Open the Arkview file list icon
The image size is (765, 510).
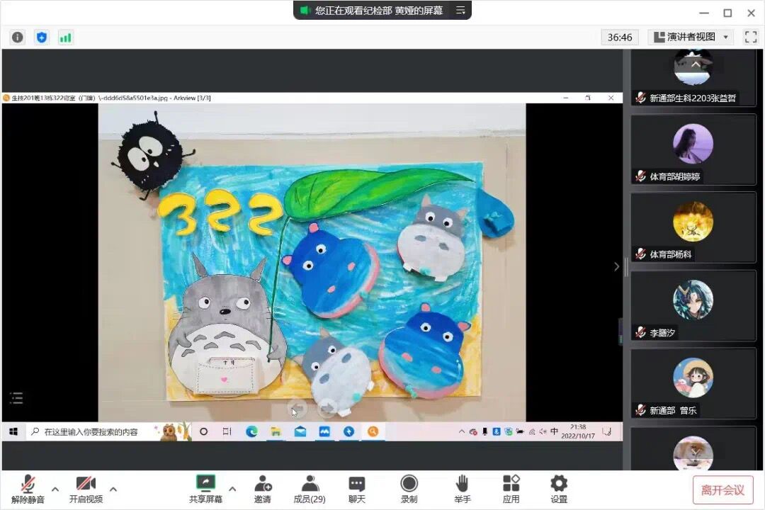16,398
